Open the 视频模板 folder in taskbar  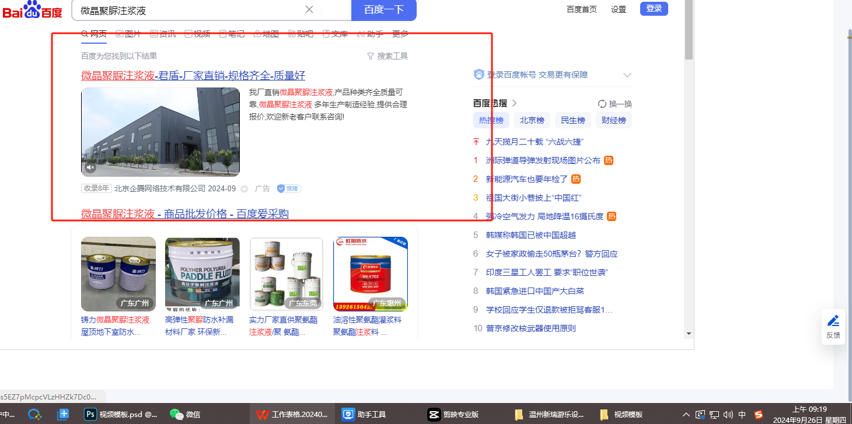pyautogui.click(x=621, y=415)
